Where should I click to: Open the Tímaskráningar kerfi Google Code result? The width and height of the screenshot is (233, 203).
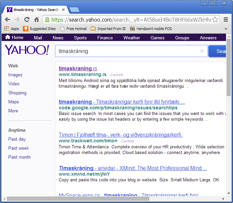[122, 102]
